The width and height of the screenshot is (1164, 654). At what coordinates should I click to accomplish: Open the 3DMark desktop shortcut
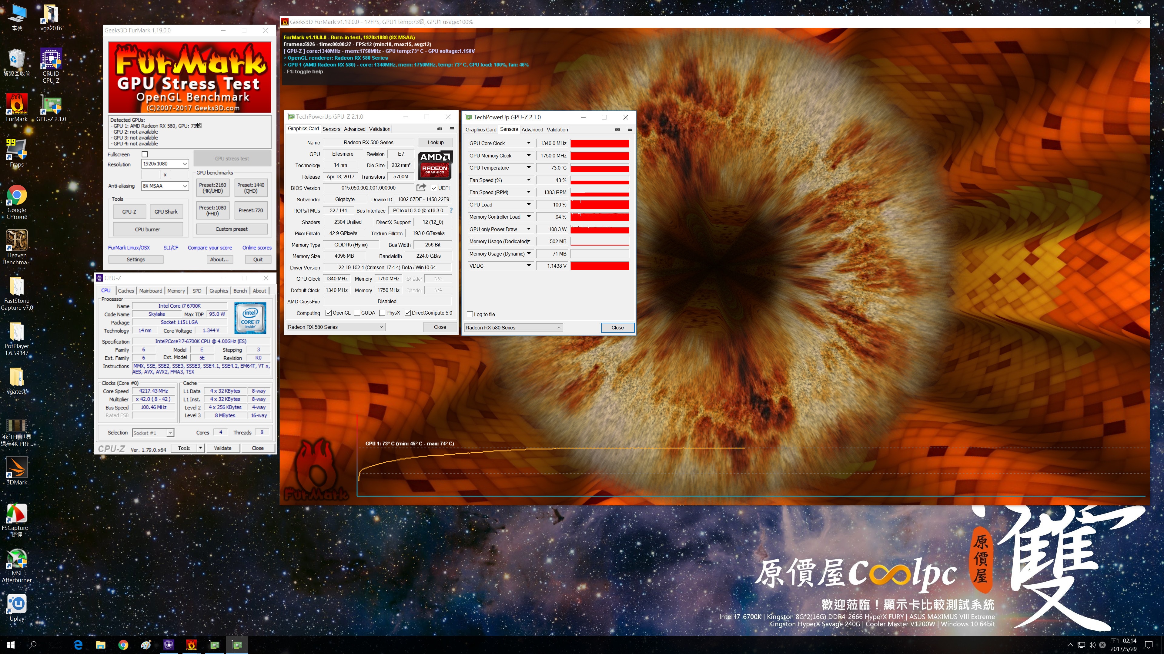pos(17,471)
